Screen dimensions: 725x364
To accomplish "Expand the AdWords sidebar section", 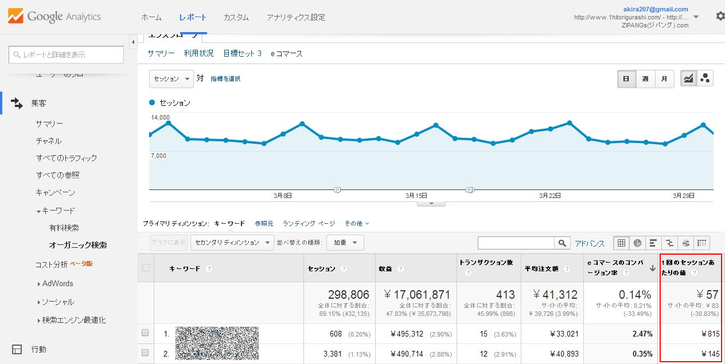I will click(57, 283).
